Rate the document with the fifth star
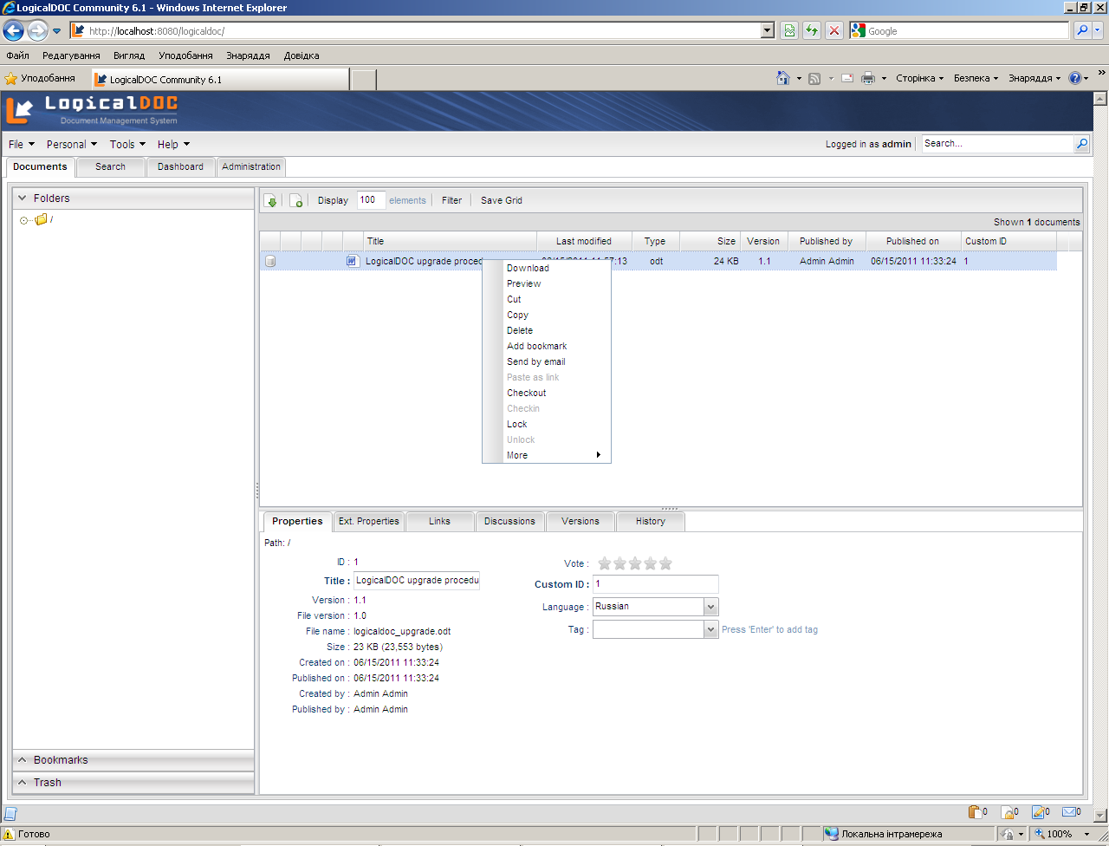Viewport: 1109px width, 846px height. tap(665, 563)
